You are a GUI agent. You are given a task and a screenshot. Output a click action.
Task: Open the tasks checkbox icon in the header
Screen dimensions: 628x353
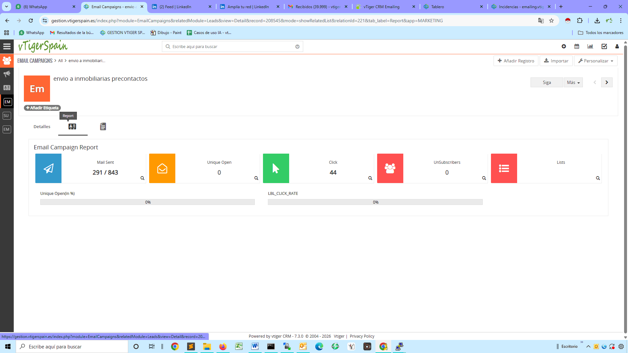pos(604,46)
